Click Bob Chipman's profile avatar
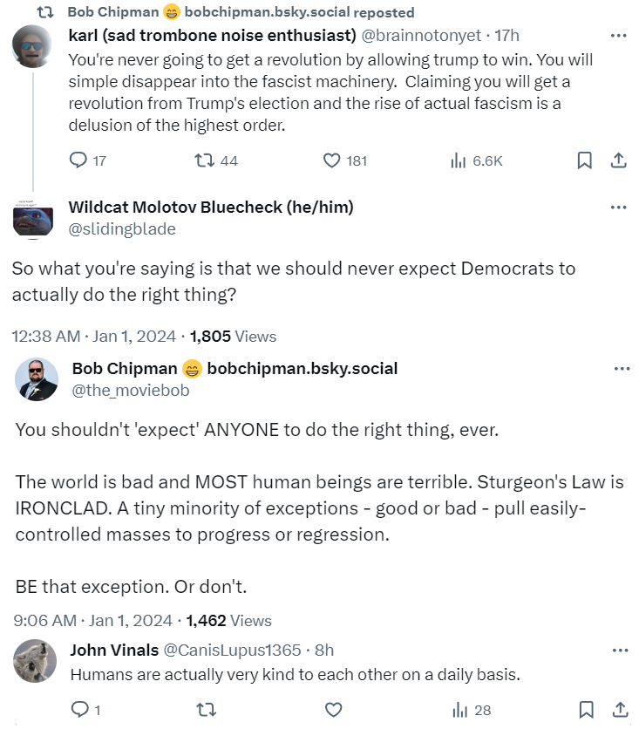The width and height of the screenshot is (639, 729). click(x=37, y=379)
